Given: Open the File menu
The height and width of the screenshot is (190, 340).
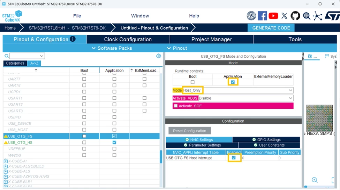Looking at the screenshot, I should click(x=77, y=16).
